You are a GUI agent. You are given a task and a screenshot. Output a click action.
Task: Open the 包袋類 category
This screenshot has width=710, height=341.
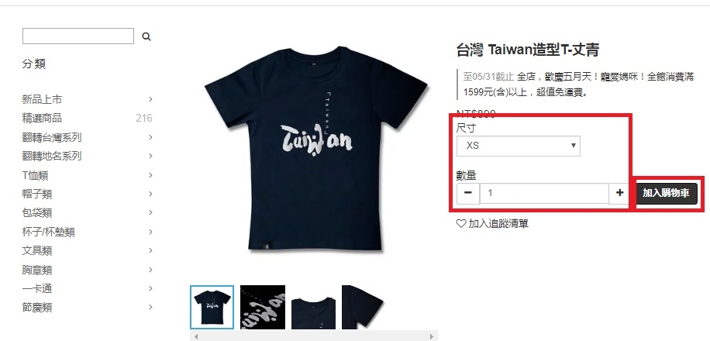coord(36,212)
